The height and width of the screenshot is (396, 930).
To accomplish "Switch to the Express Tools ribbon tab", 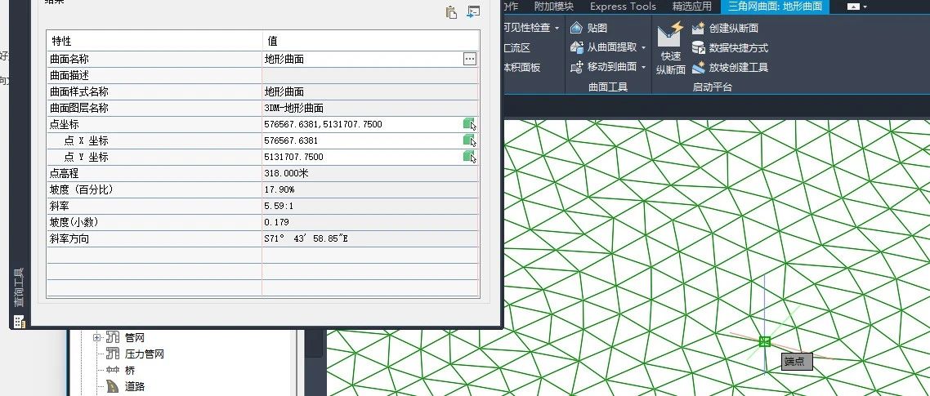I will pos(623,7).
